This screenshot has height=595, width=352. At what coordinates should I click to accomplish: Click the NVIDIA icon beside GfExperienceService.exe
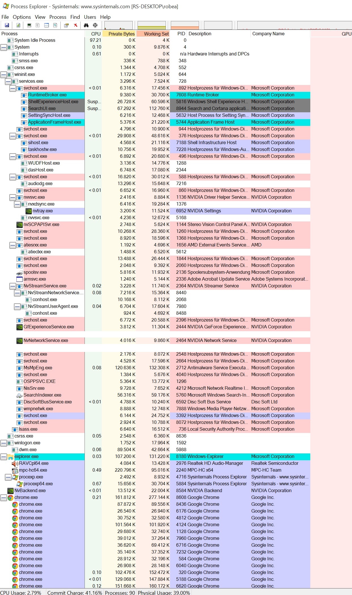(20, 327)
